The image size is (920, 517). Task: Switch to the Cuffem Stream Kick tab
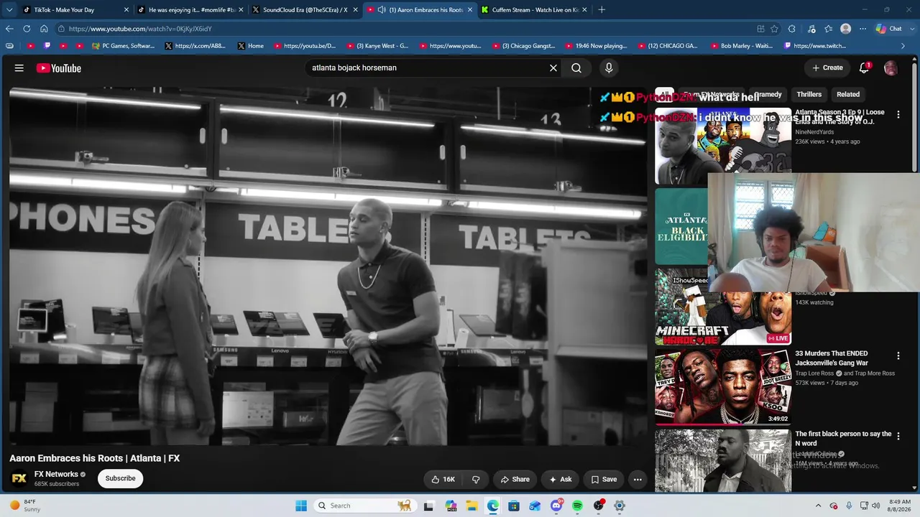pos(534,10)
